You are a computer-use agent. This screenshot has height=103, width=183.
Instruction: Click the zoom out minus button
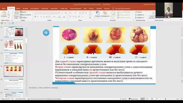pos(160,99)
